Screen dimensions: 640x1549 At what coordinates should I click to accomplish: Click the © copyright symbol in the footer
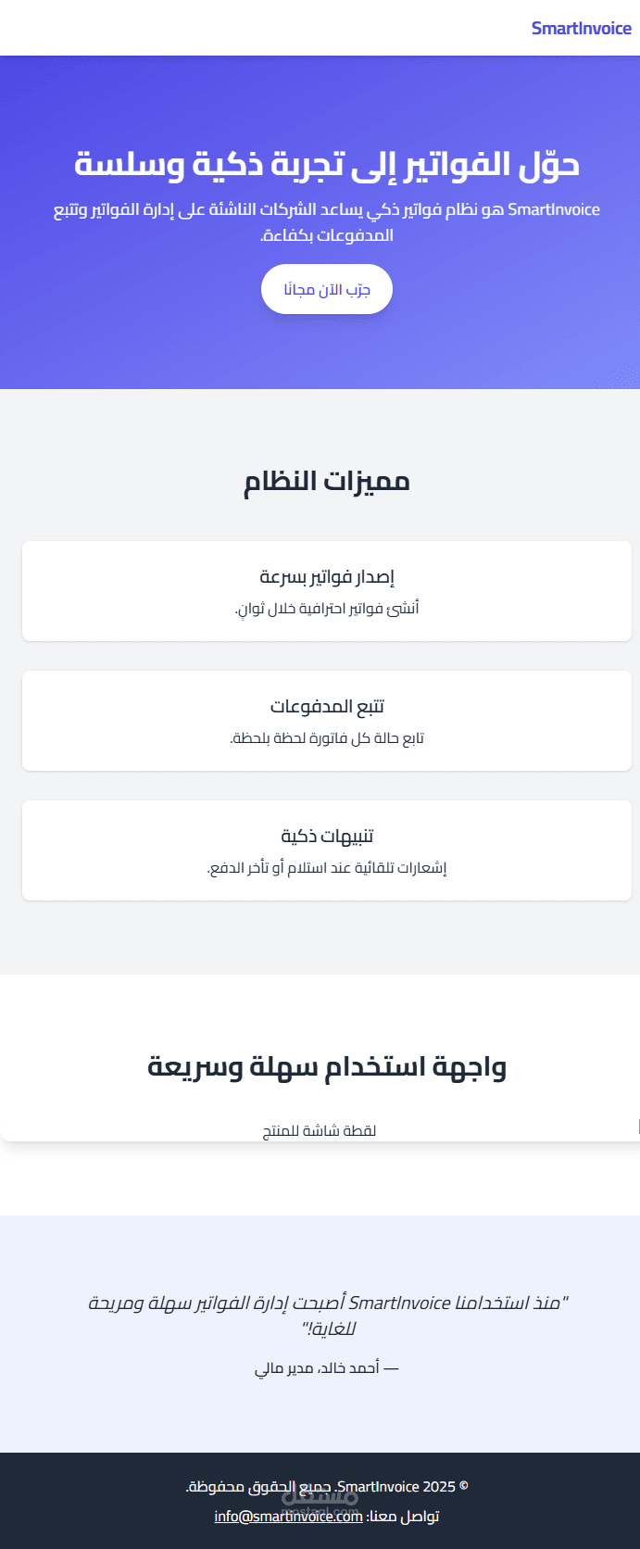pos(464,1486)
